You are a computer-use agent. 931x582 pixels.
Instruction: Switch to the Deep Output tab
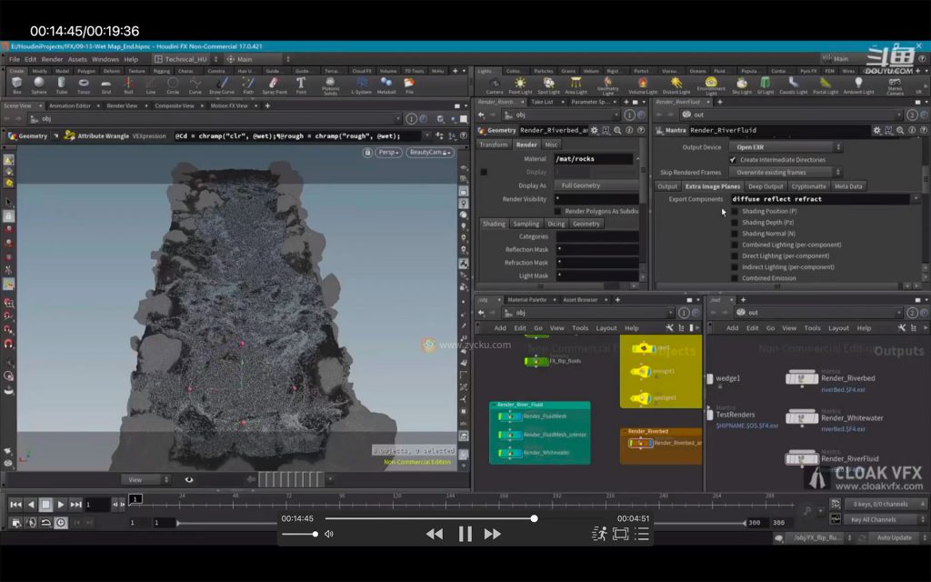[766, 186]
